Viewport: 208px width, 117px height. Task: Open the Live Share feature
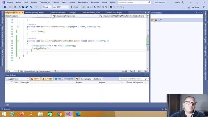[193, 7]
